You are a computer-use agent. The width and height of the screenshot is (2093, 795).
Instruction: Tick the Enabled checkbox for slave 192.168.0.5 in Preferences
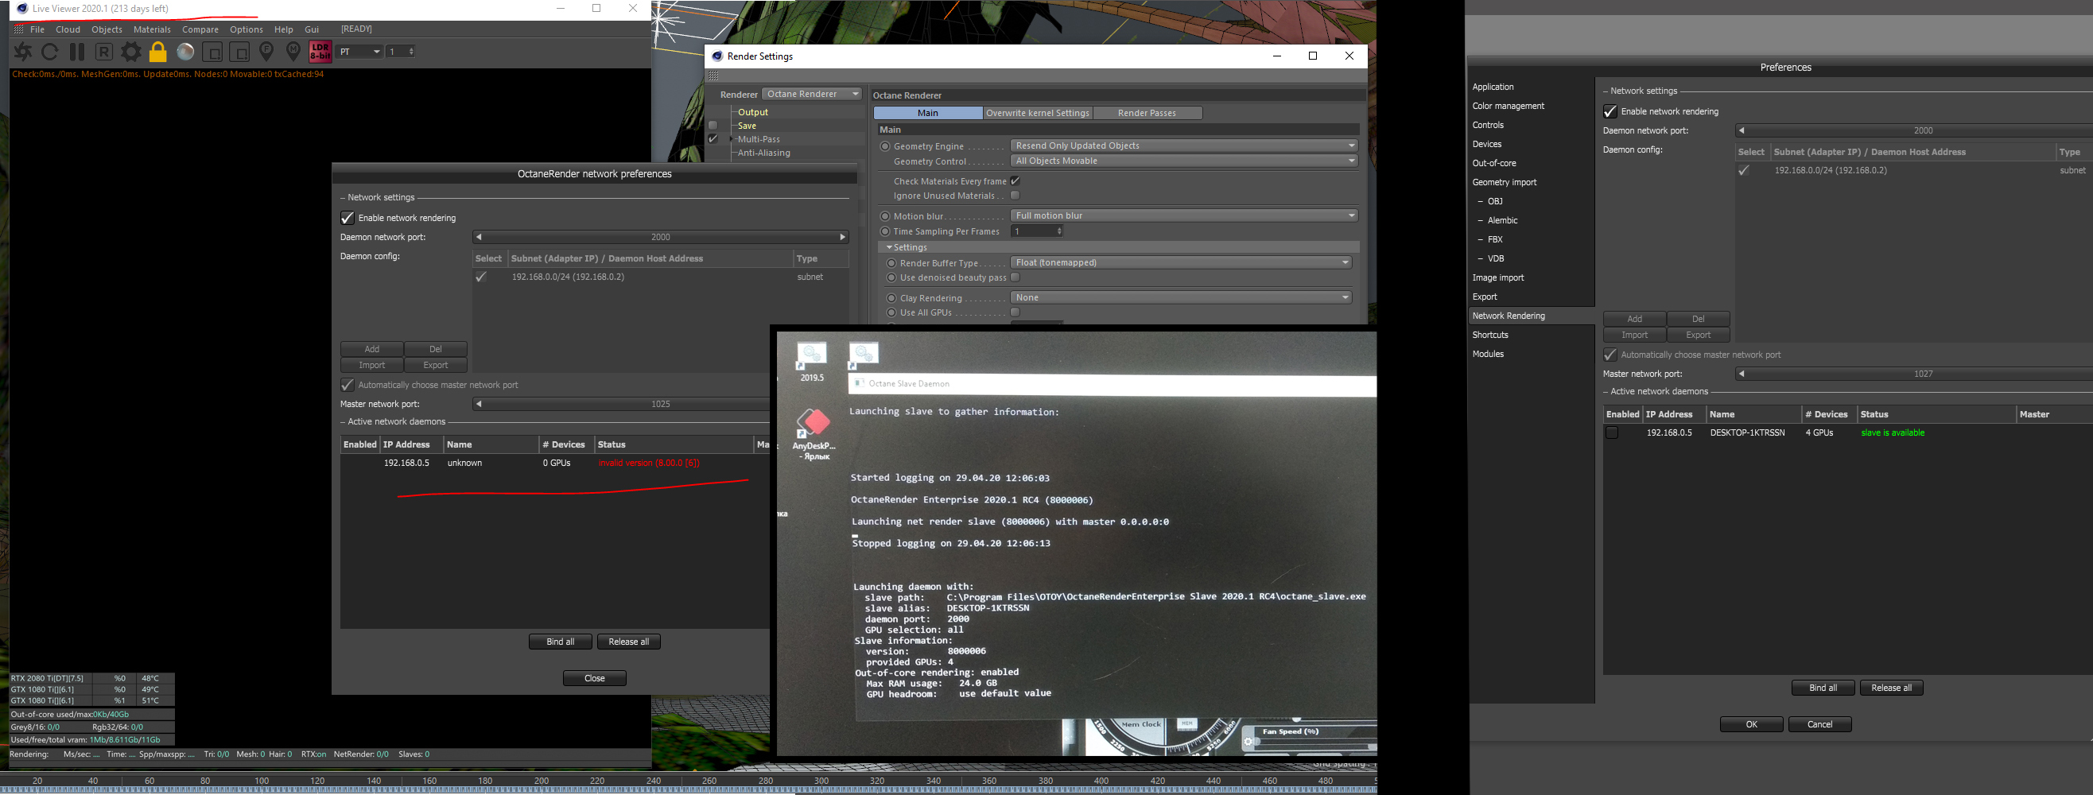1612,432
